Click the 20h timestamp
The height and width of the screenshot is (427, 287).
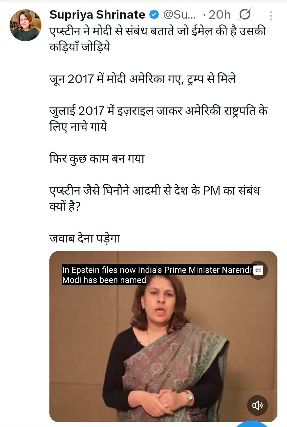point(219,15)
